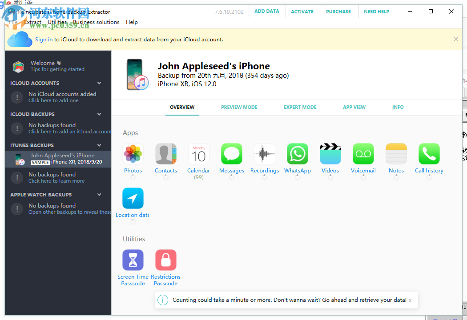This screenshot has width=467, height=320.
Task: View Call history via the green phone icon
Action: click(x=429, y=154)
